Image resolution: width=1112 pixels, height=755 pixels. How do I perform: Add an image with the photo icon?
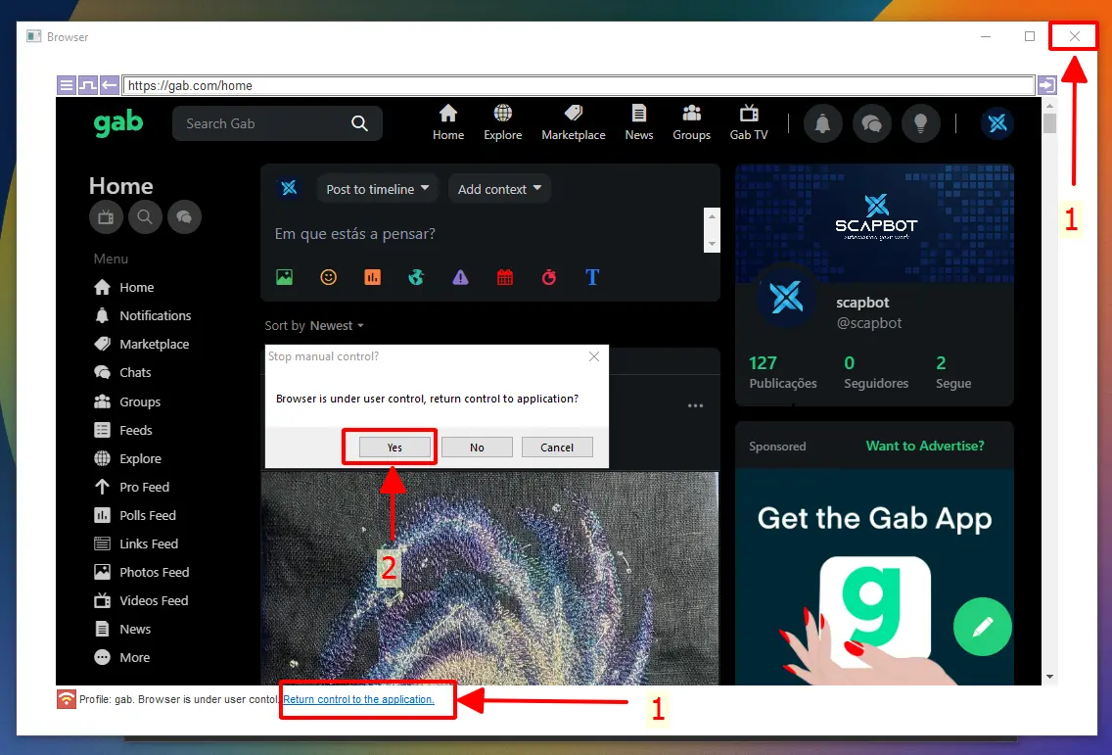point(285,277)
